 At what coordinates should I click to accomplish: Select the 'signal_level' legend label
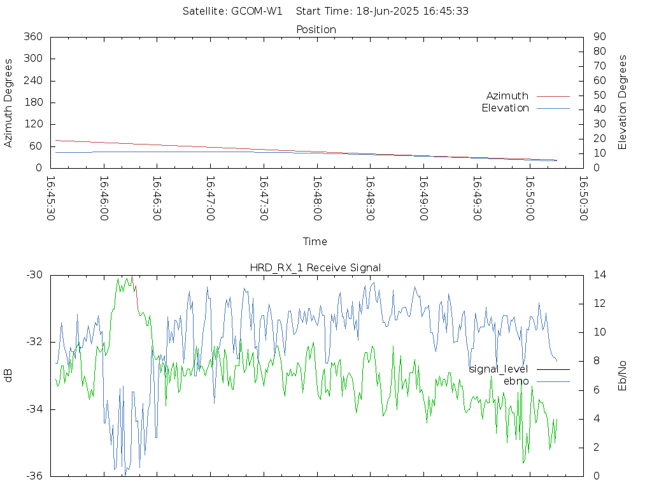(499, 369)
